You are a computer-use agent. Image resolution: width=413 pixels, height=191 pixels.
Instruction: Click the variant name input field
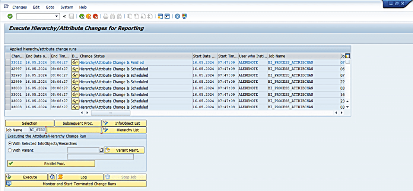[83, 150]
